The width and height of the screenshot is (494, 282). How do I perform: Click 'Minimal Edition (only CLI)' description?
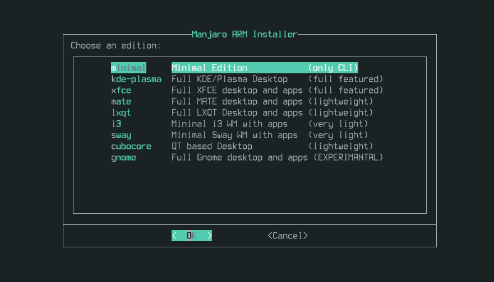point(265,68)
